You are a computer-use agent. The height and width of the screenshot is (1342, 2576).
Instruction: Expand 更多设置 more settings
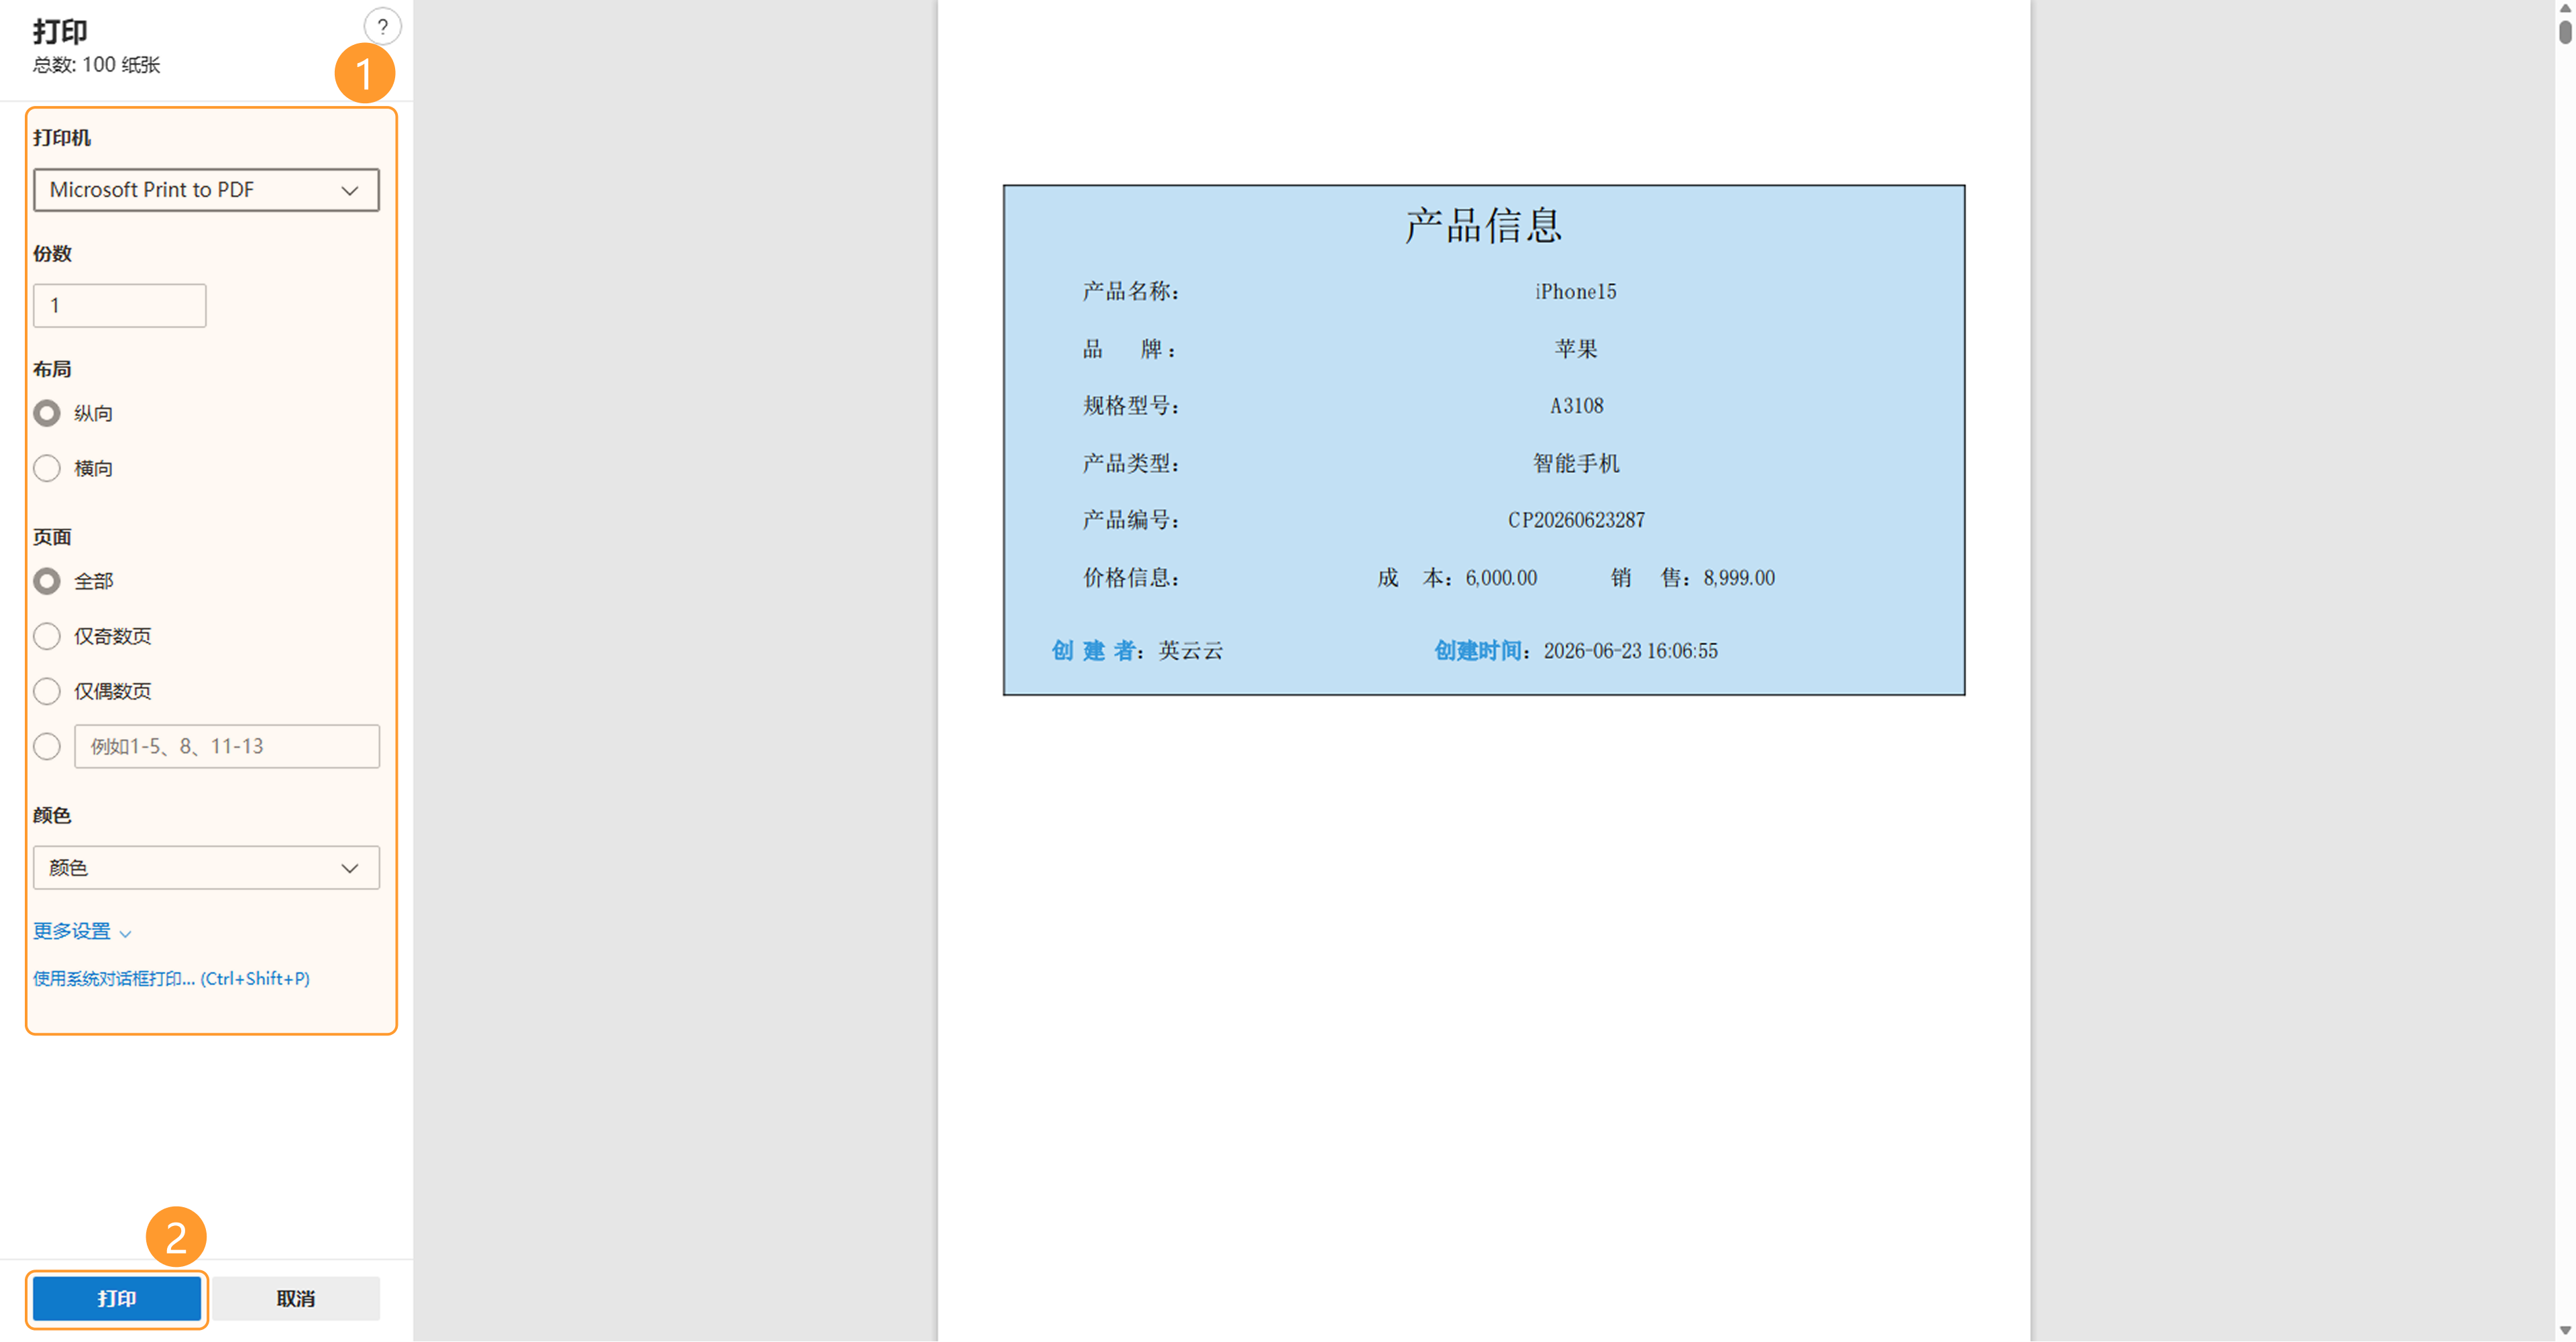[x=82, y=931]
